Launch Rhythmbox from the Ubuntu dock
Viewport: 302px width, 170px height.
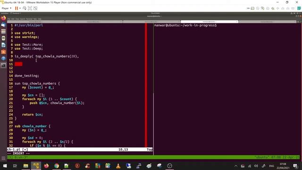coord(3,38)
